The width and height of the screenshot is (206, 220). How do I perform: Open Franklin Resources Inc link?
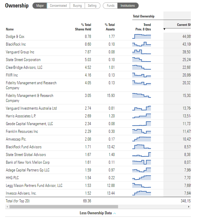coord(22,131)
